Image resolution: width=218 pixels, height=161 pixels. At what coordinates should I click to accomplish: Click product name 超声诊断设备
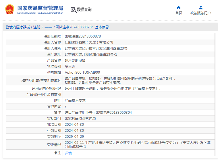[75, 60]
